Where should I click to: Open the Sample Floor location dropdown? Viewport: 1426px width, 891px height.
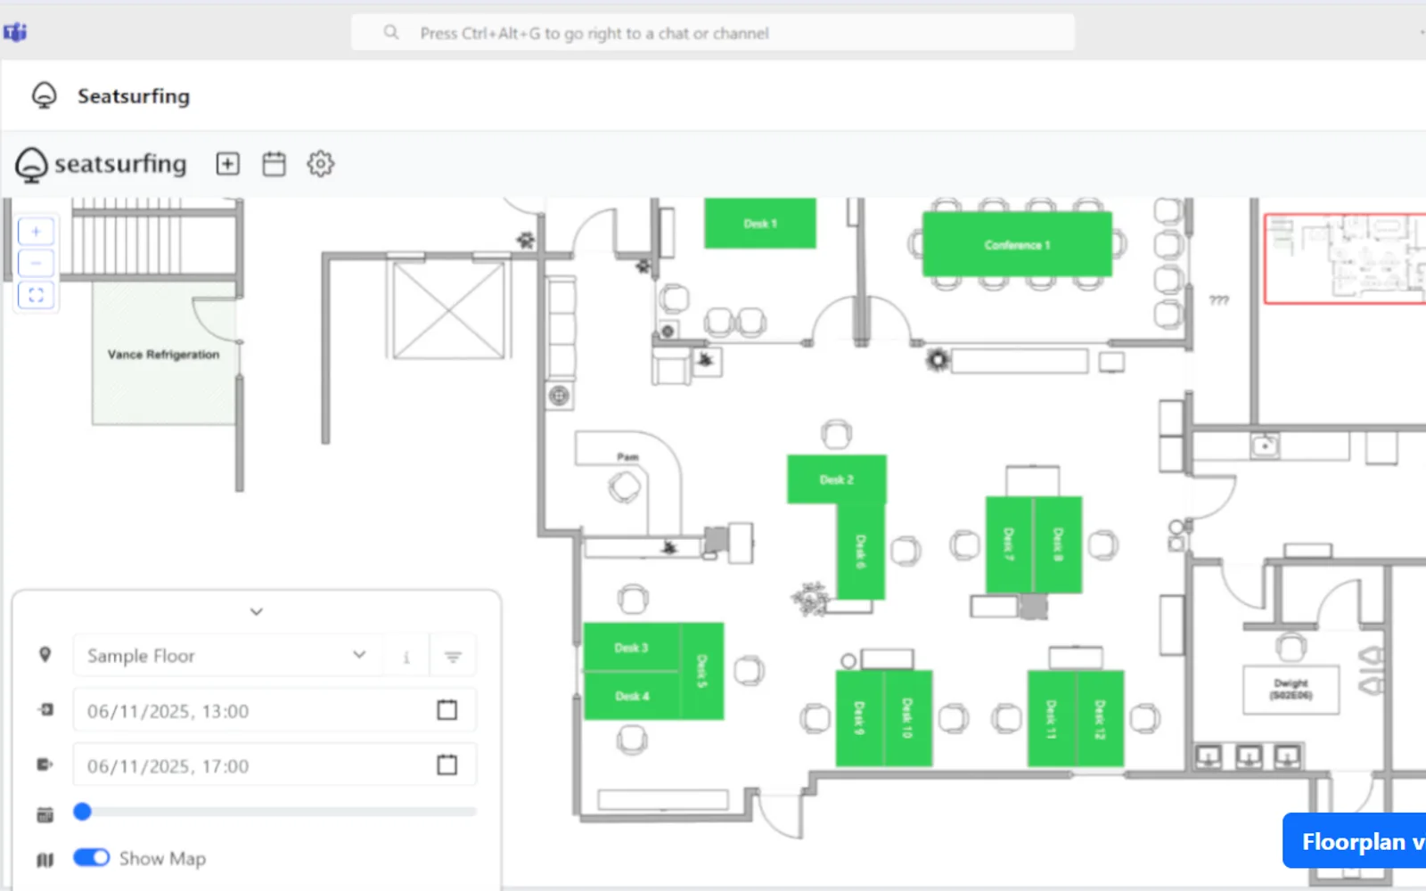(x=227, y=656)
